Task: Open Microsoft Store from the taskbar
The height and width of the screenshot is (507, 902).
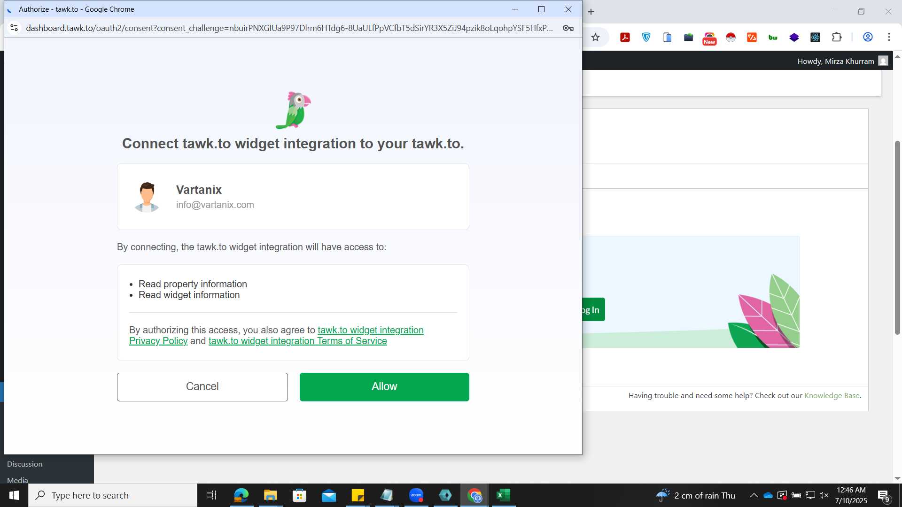Action: [x=299, y=495]
